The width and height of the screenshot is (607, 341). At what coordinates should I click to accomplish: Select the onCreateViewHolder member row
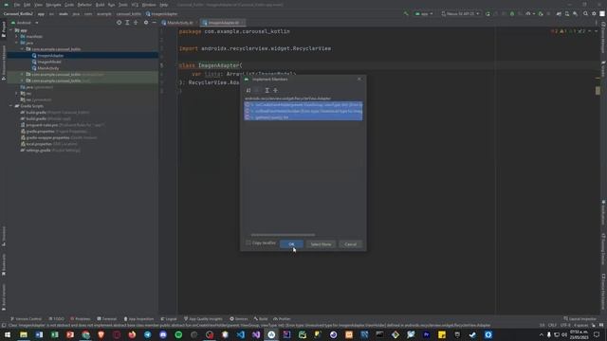tap(303, 105)
